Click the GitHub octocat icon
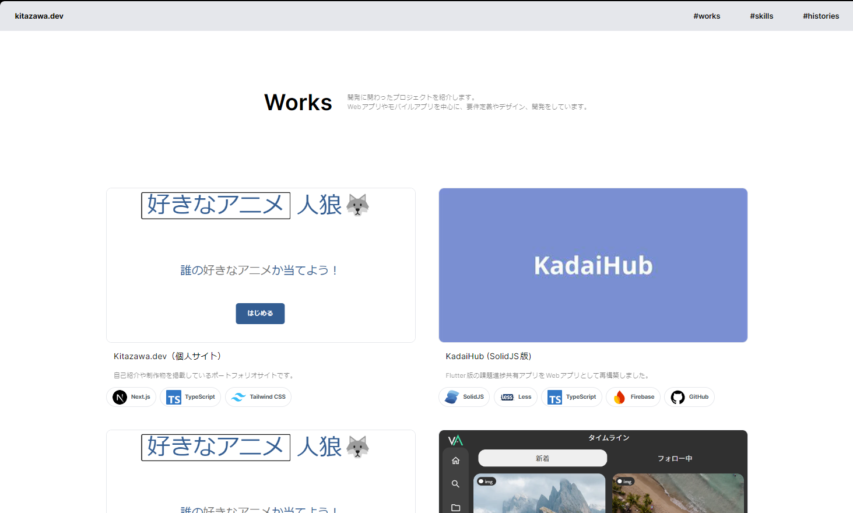 [678, 397]
